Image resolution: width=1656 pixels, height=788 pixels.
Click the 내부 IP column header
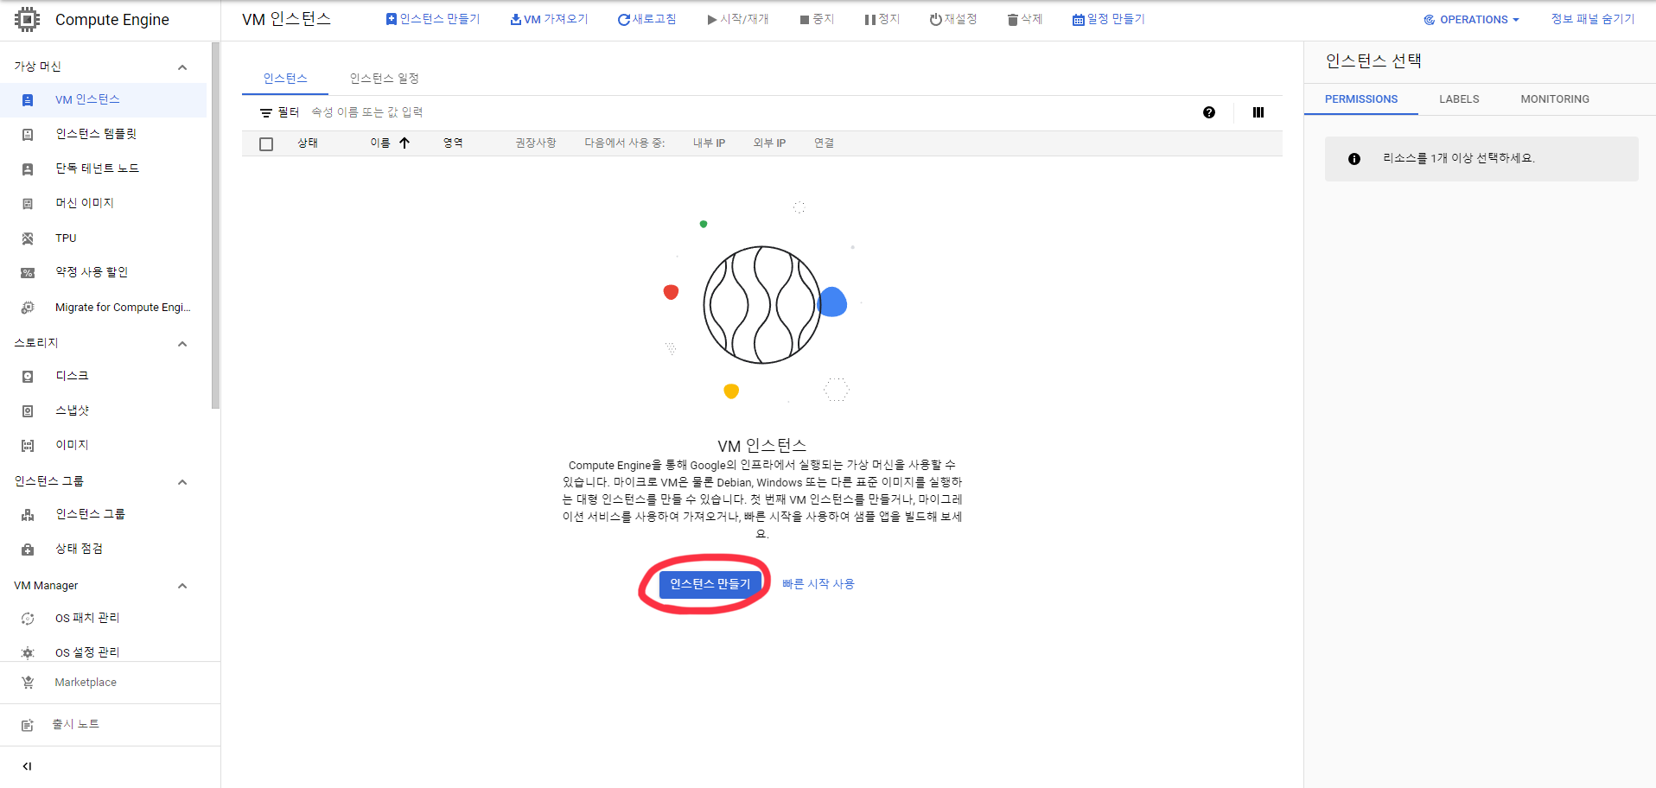709,143
